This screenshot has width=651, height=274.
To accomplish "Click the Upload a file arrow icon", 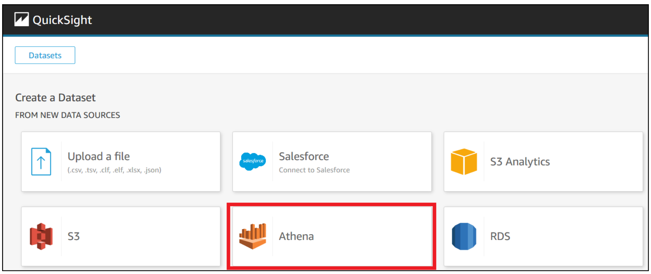I will tap(41, 162).
